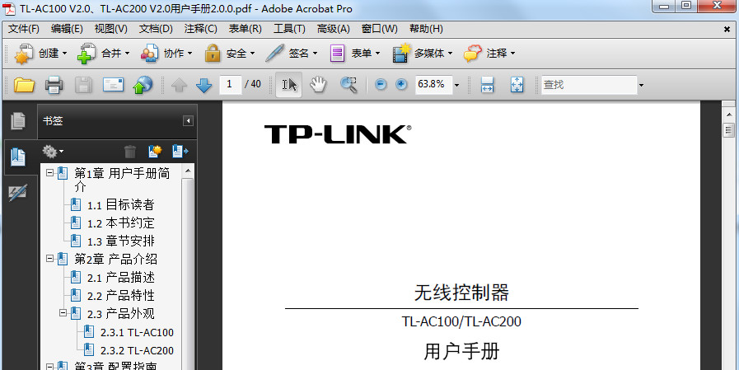The height and width of the screenshot is (370, 739).
Task: Open the 表单 (Forms) toolbar button
Action: click(x=354, y=54)
